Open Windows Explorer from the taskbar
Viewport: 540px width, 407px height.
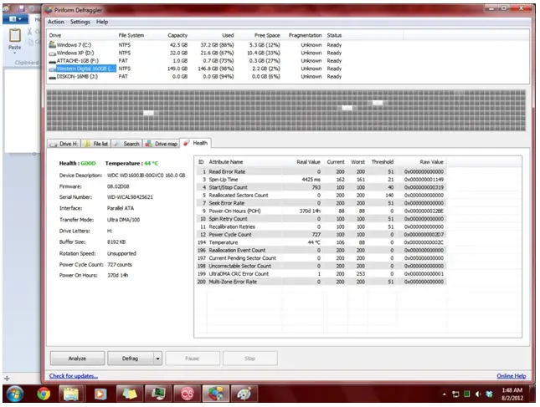[71, 394]
